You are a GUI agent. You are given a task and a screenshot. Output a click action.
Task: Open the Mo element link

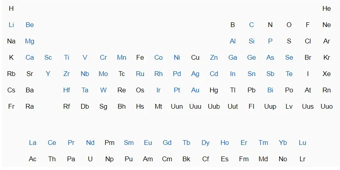[103, 74]
